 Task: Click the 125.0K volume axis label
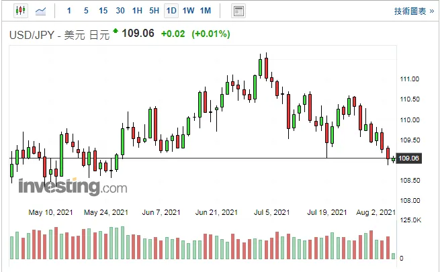pos(410,220)
